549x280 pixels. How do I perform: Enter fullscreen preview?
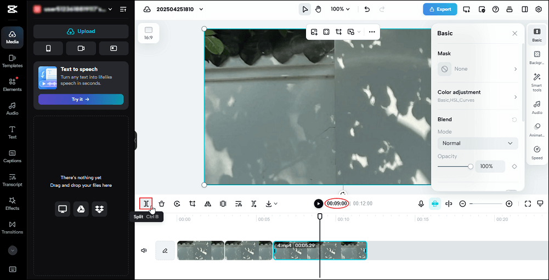[528, 204]
